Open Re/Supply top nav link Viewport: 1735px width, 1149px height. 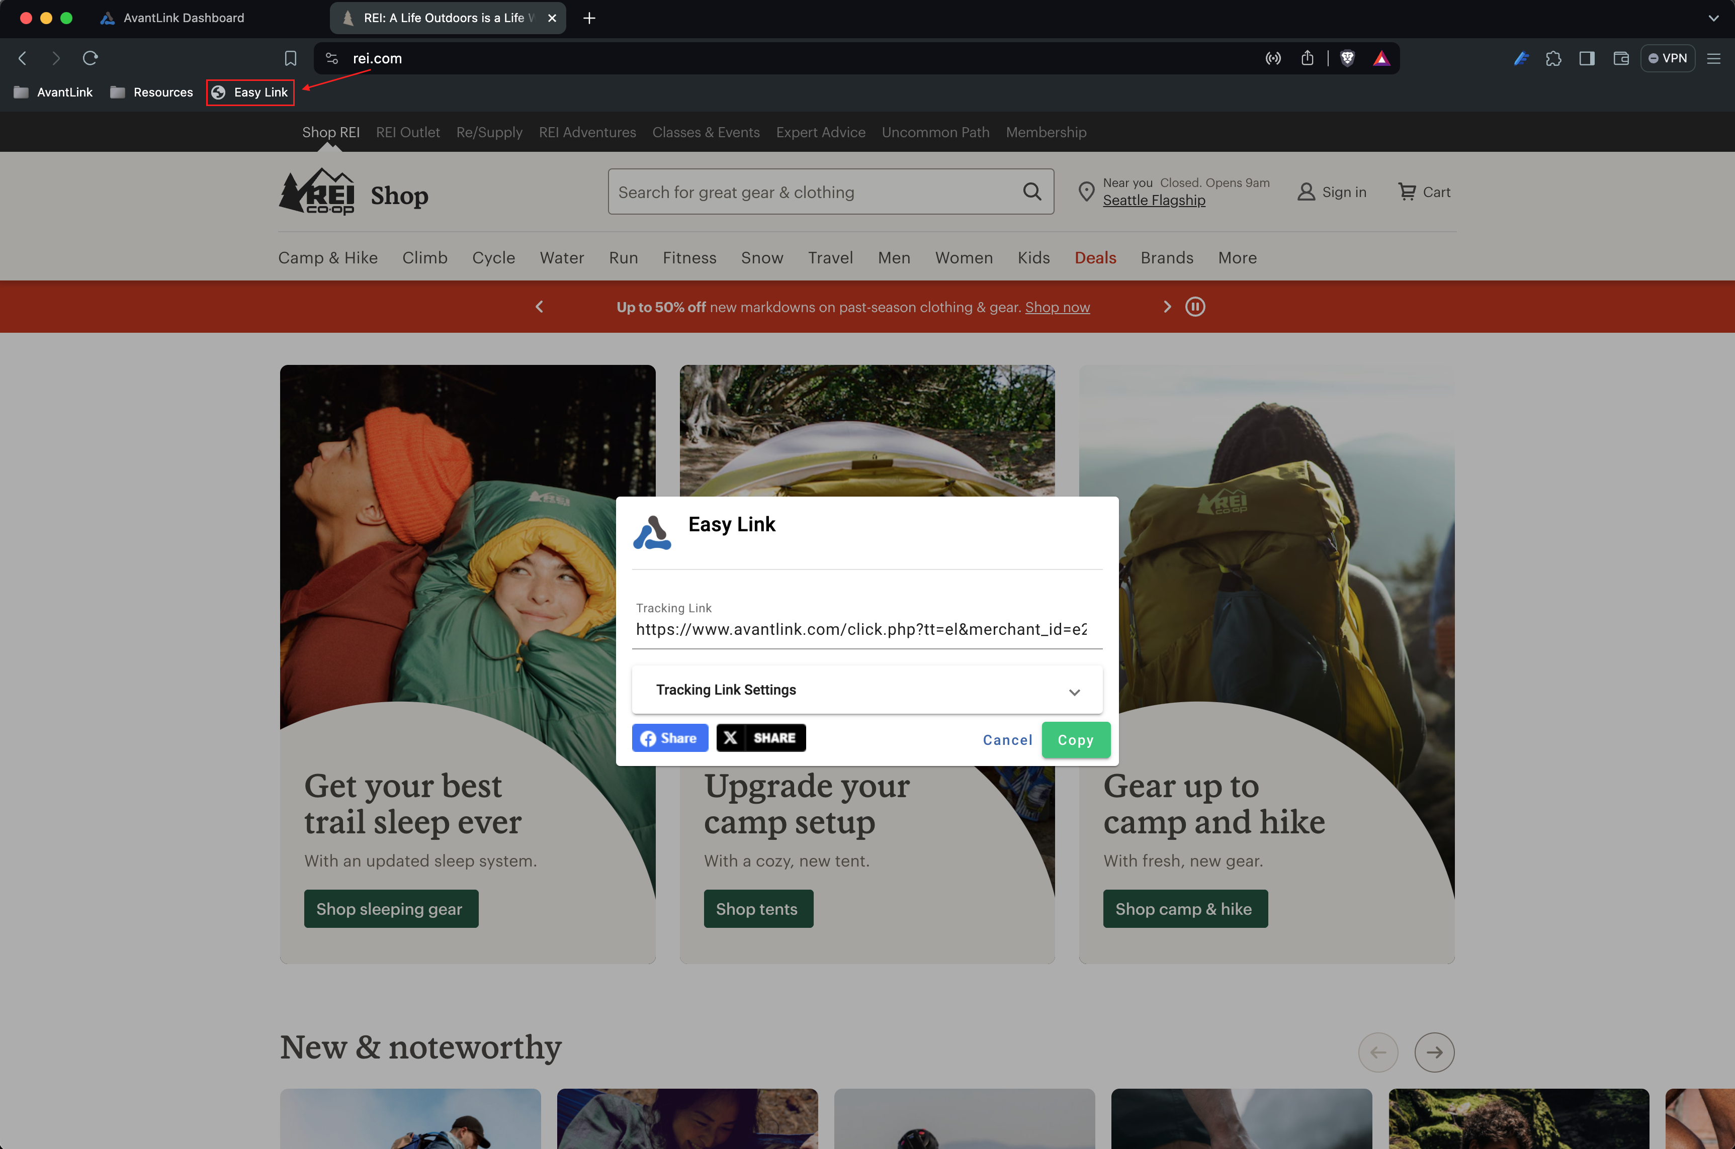coord(489,133)
